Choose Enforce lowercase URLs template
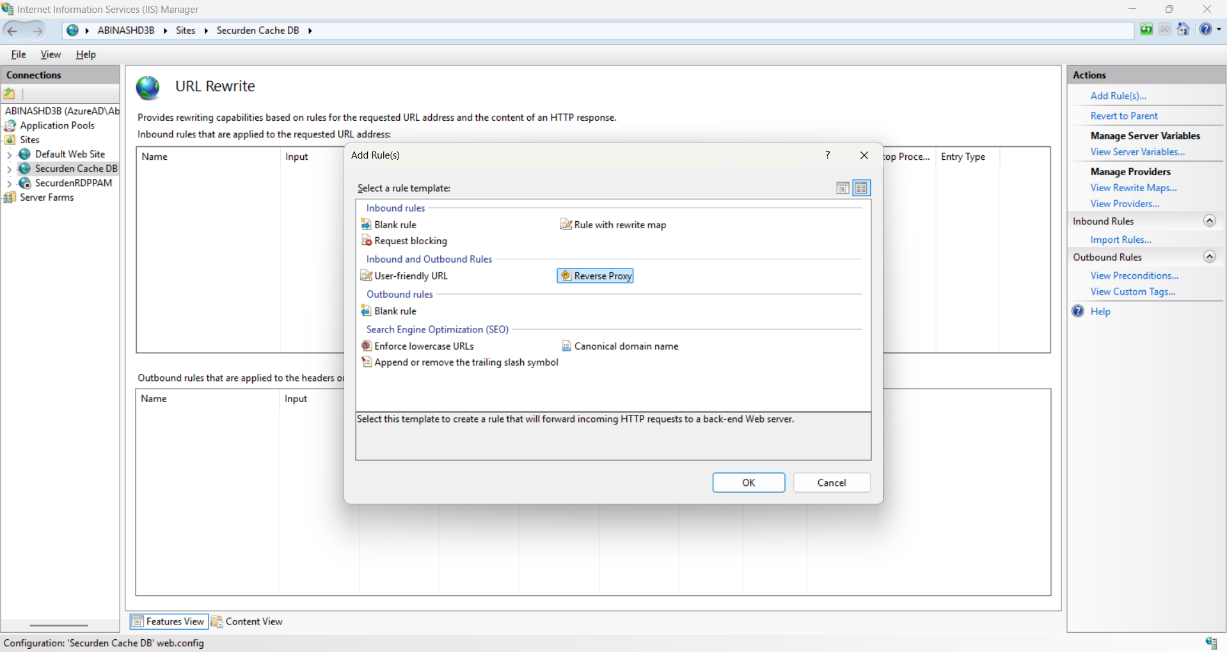Screen dimensions: 1227x652 pyautogui.click(x=418, y=346)
